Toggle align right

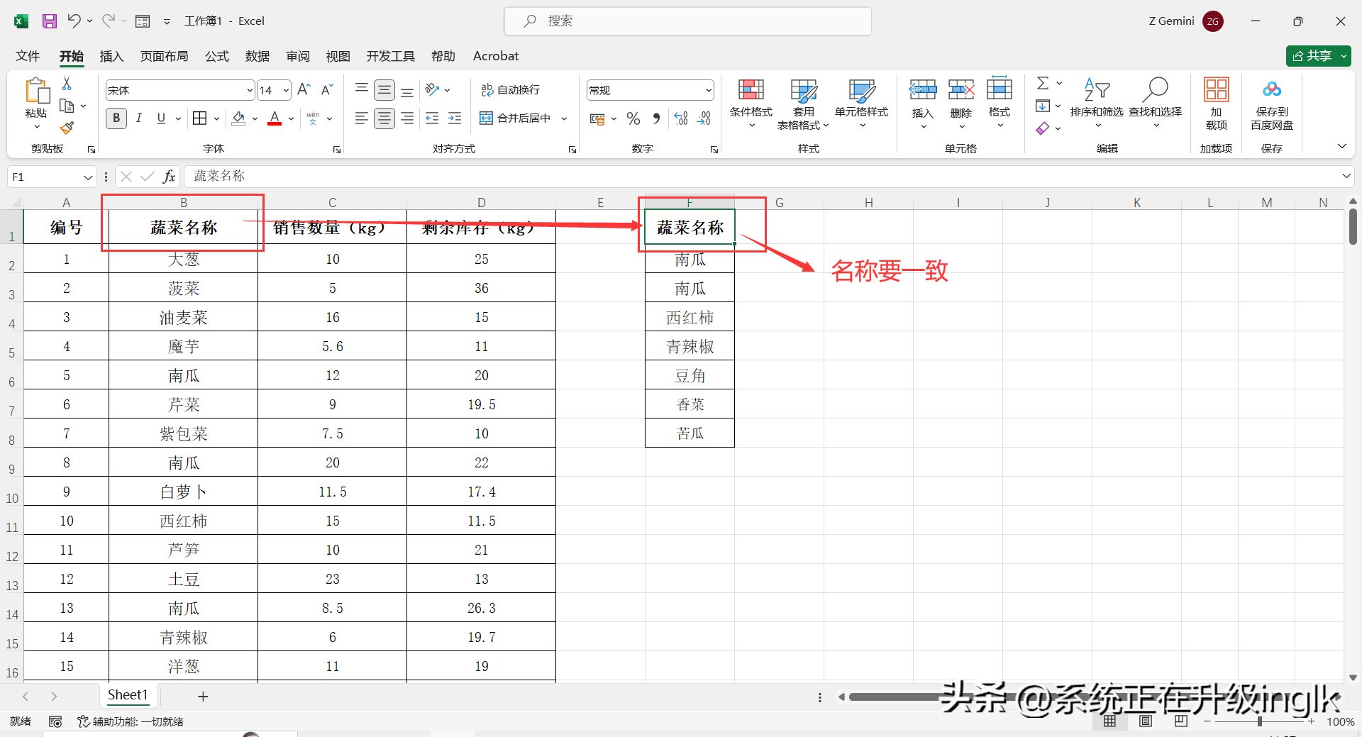point(407,118)
